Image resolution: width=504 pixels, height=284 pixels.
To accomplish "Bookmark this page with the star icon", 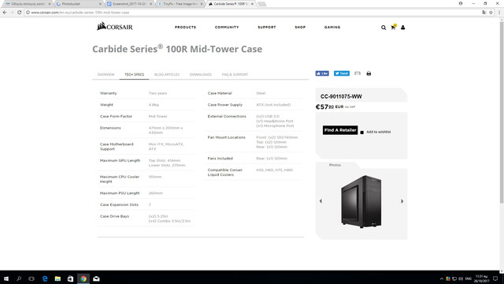I will pos(491,13).
